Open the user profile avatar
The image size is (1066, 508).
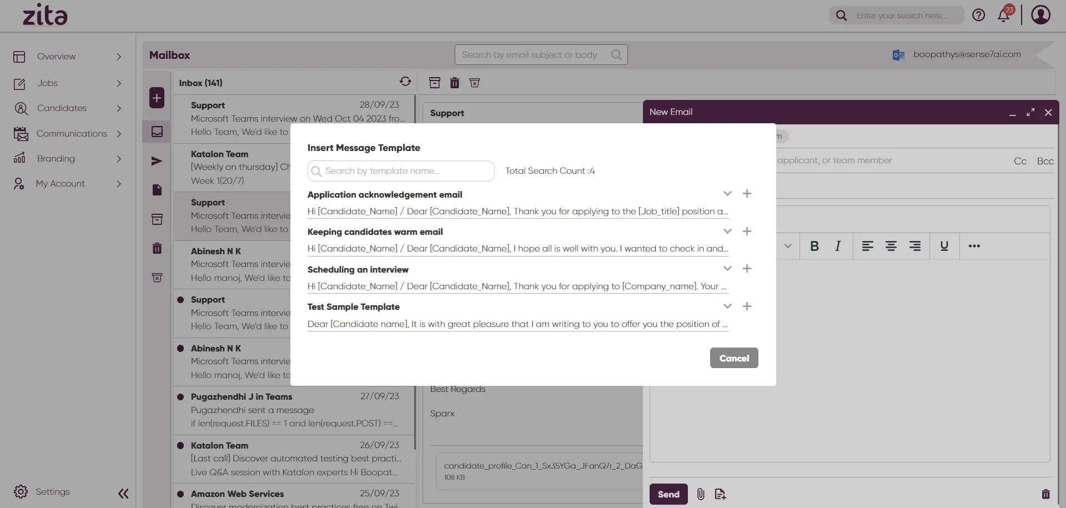(x=1040, y=15)
